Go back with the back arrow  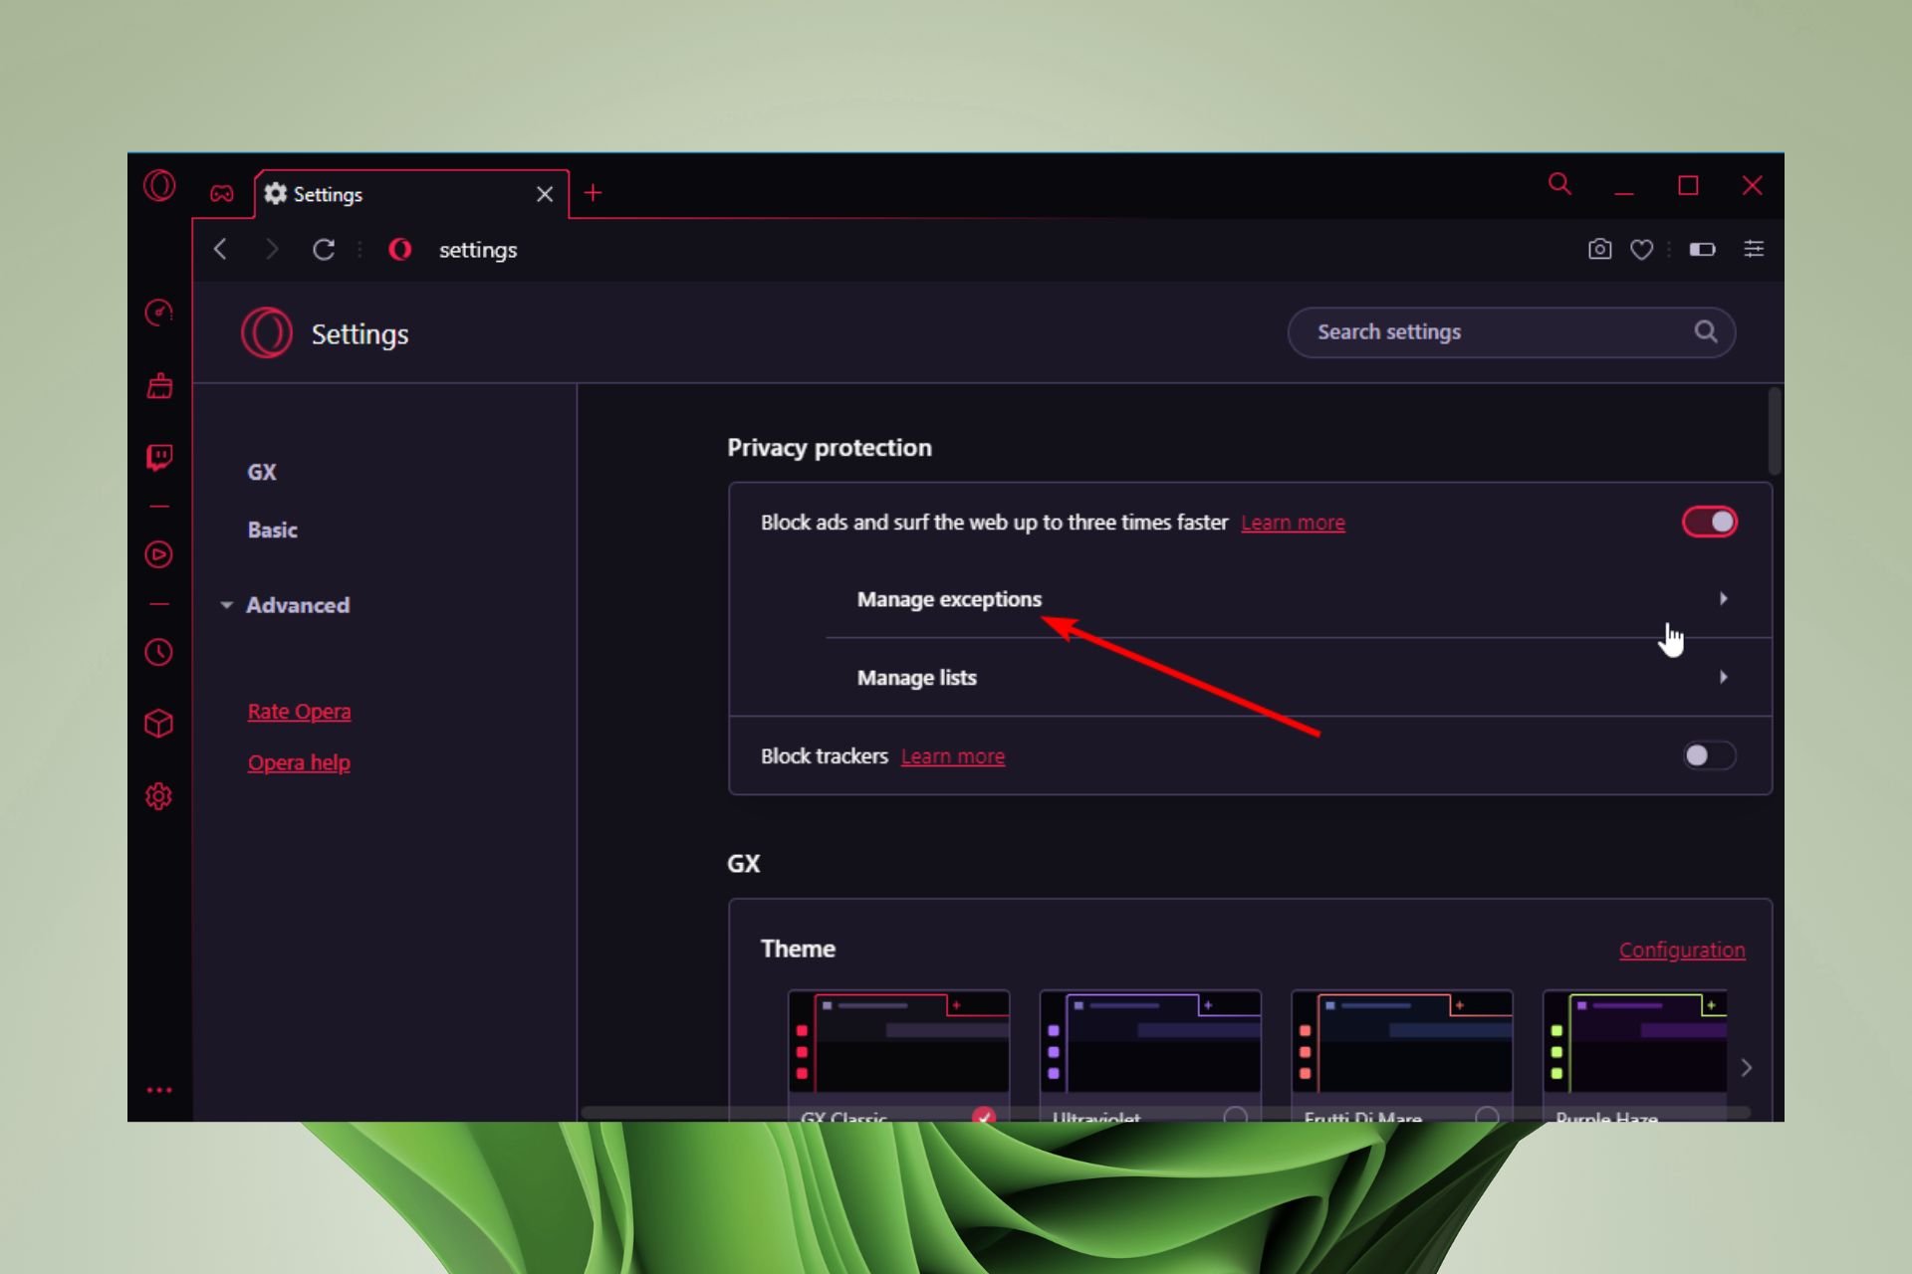click(x=221, y=249)
